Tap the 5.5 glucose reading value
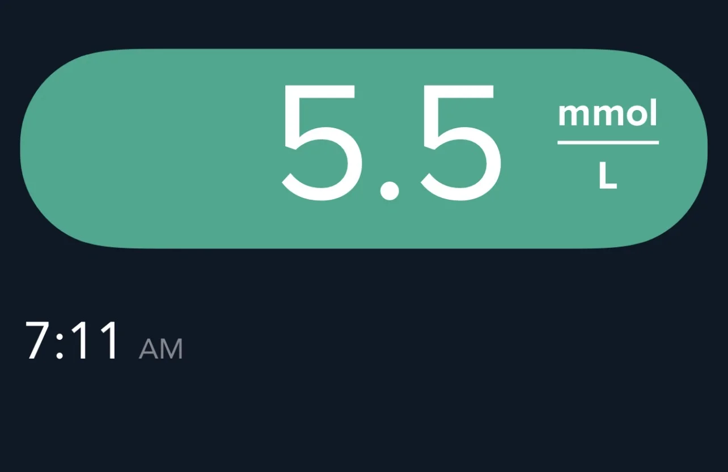 [391, 143]
